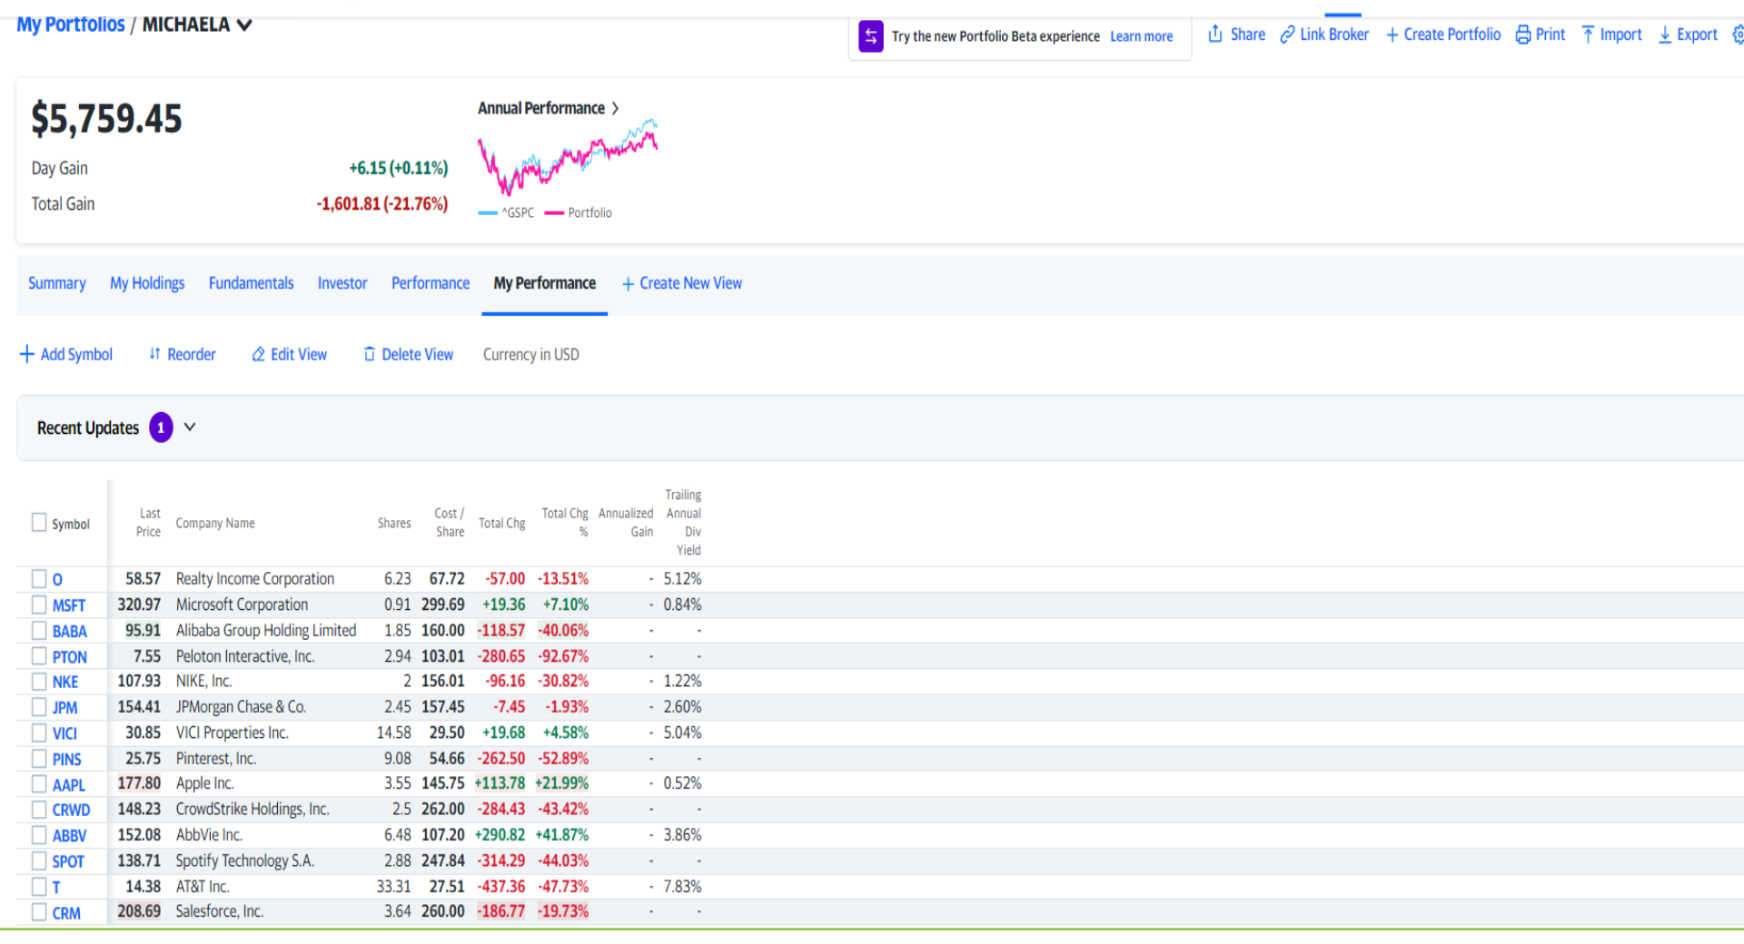Screen dimensions: 1744x944
Task: Tick the select-all Symbol header checkbox
Action: point(39,522)
